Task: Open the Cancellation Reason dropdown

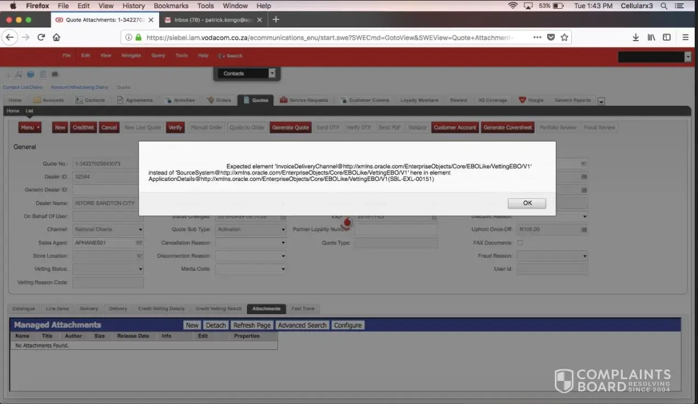Action: (283, 243)
